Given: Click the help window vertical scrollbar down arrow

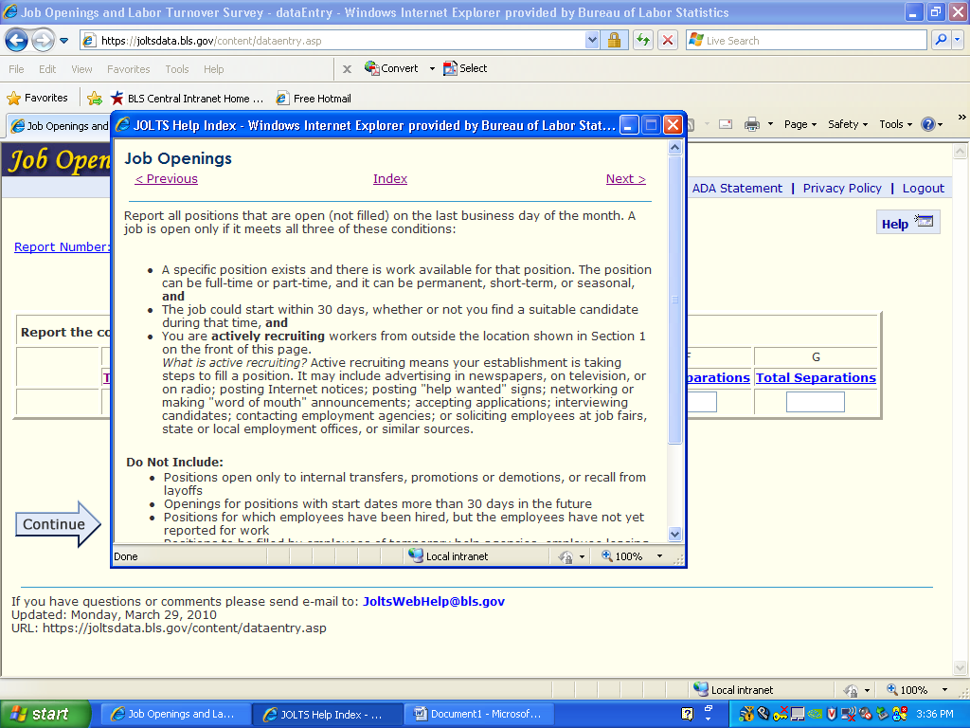Looking at the screenshot, I should (675, 534).
